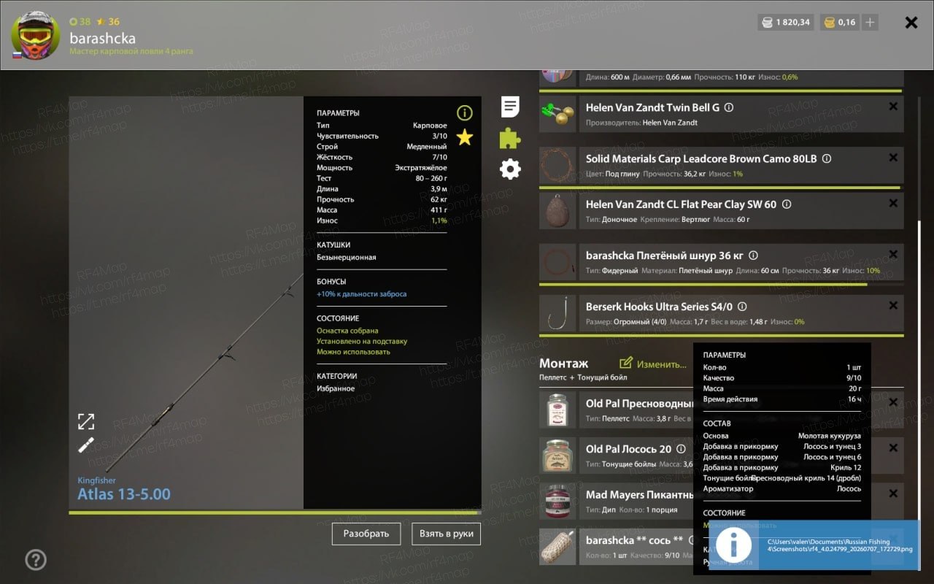Click the reel type Безынерционная
This screenshot has width=934, height=584.
coord(347,257)
